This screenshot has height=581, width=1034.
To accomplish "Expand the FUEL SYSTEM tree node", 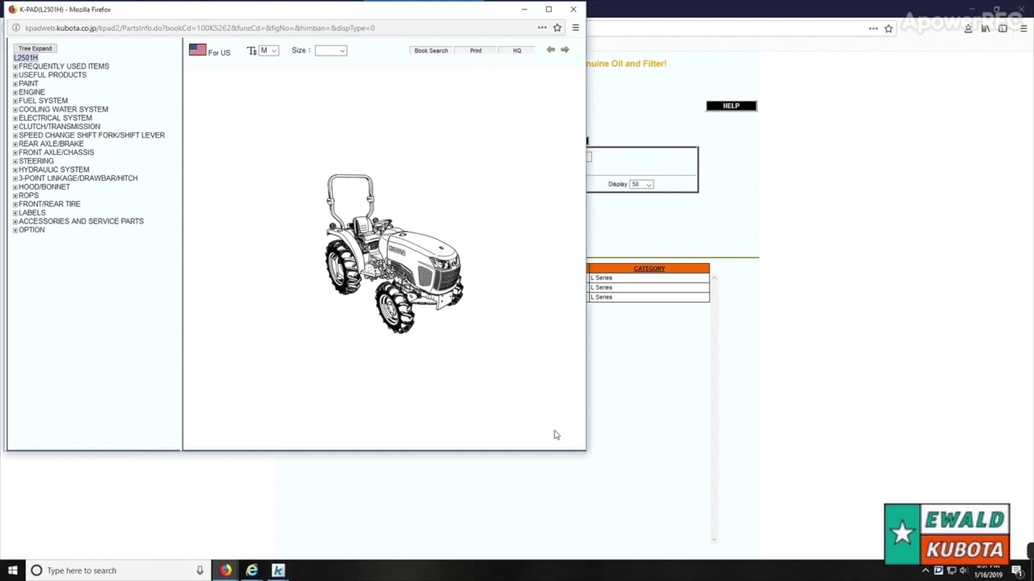I will click(x=15, y=101).
